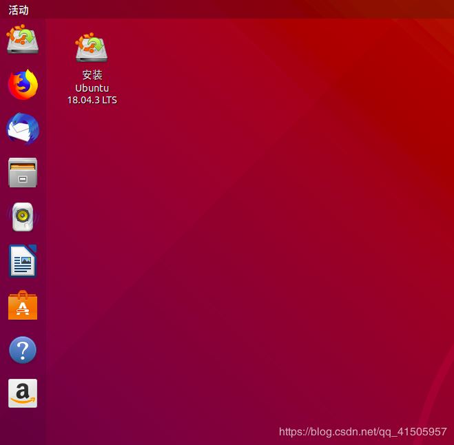Select the Install Ubuntu desktop icon

click(x=92, y=50)
